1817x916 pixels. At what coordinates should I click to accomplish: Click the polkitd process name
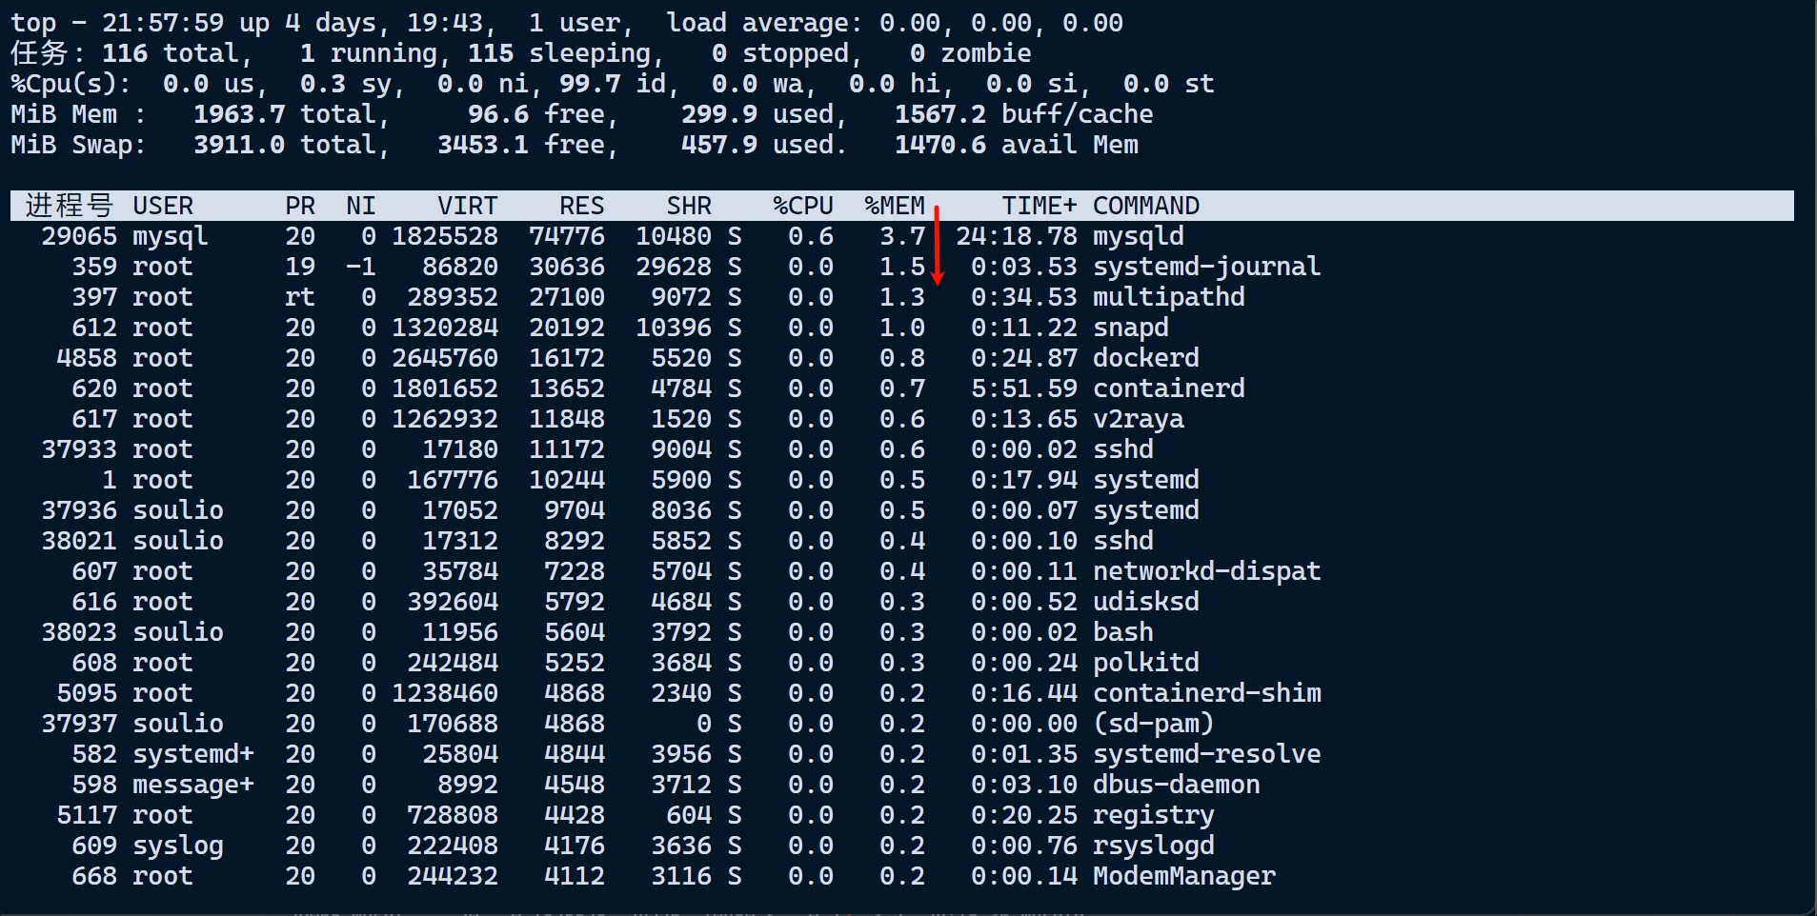[1145, 663]
